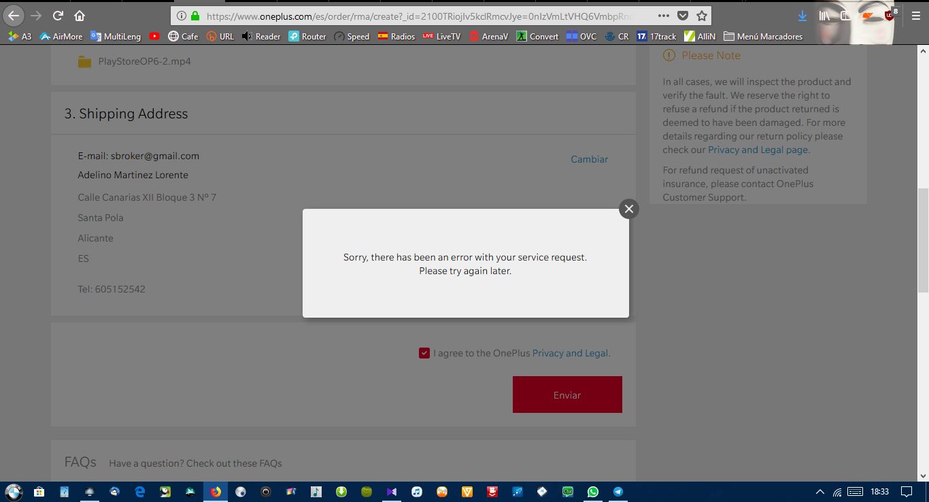This screenshot has width=929, height=502.
Task: Open the Convert bookmark
Action: click(x=537, y=36)
